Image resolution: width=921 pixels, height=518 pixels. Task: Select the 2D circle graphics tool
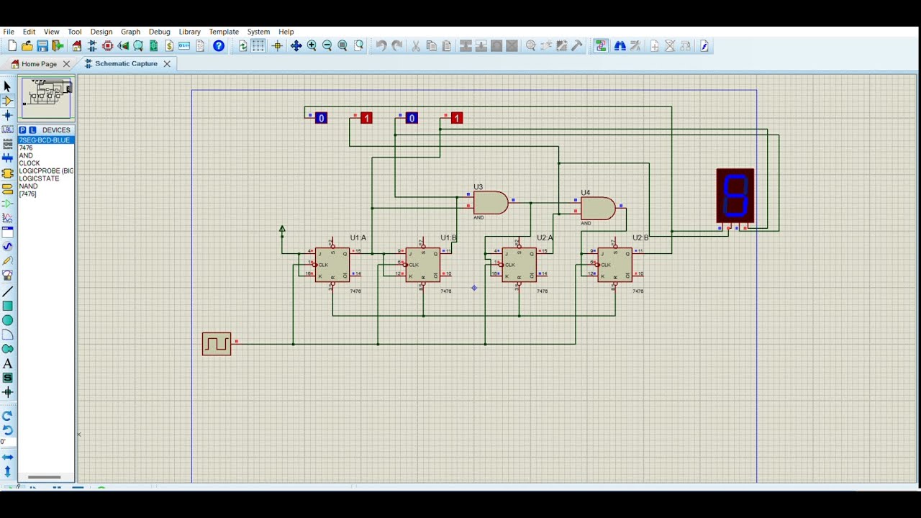tap(7, 320)
